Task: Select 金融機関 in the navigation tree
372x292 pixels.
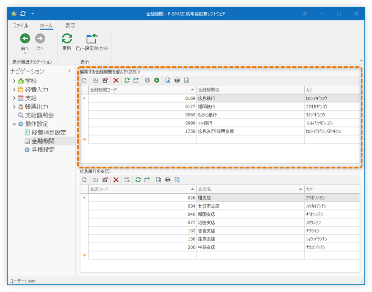Action: [43, 141]
